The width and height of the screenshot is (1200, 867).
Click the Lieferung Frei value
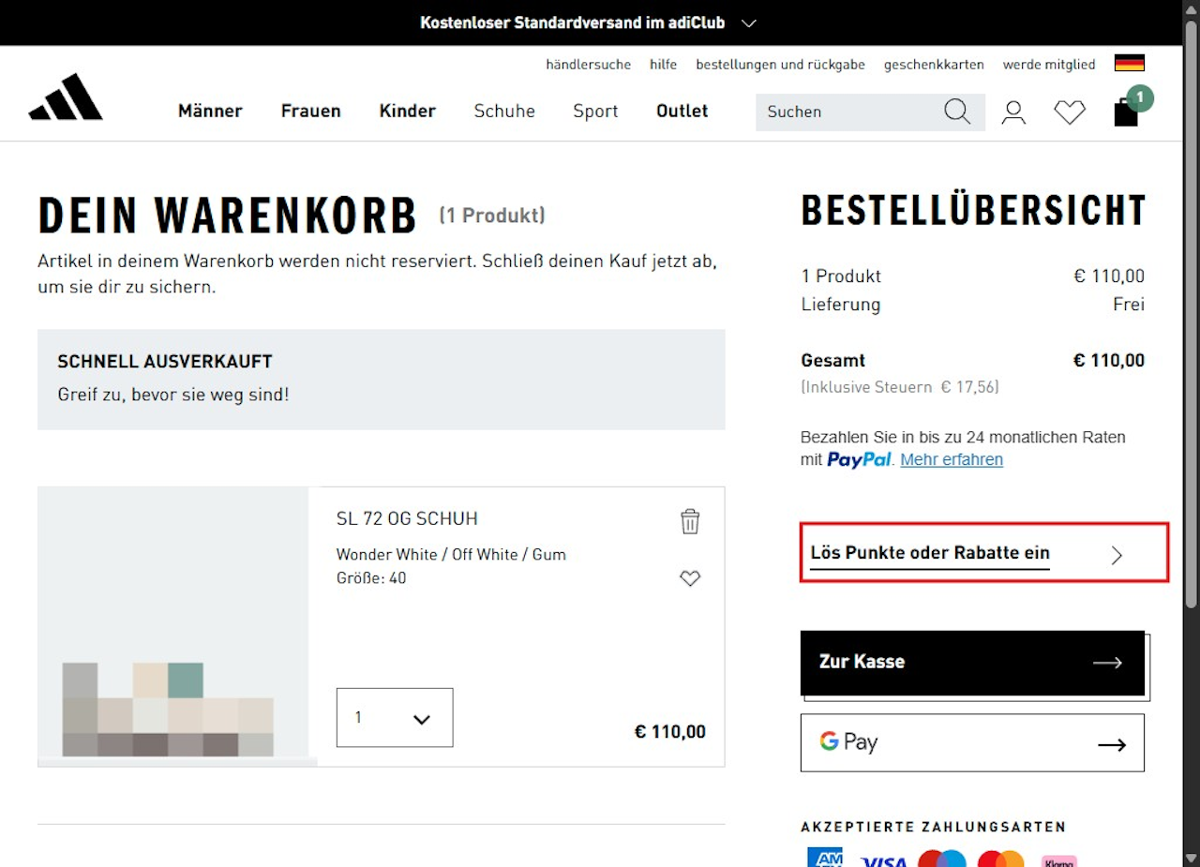point(1129,305)
